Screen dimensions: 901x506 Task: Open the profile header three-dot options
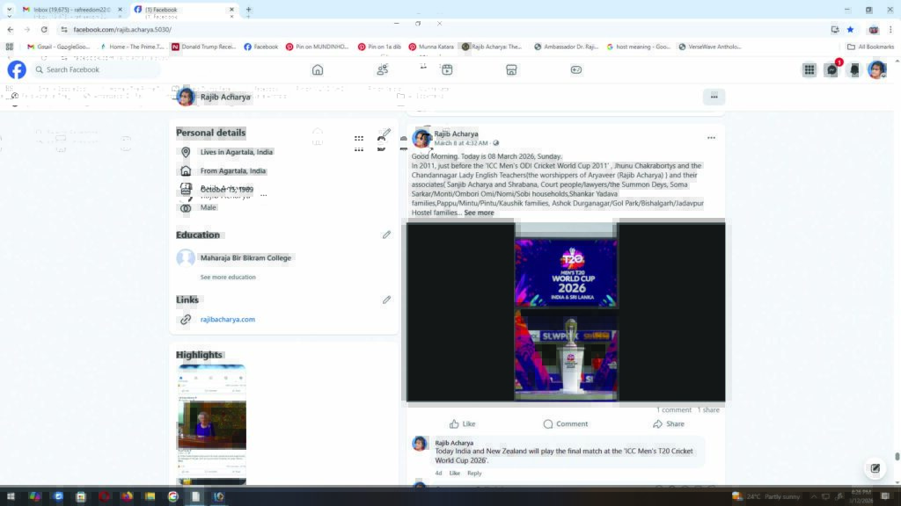click(714, 97)
